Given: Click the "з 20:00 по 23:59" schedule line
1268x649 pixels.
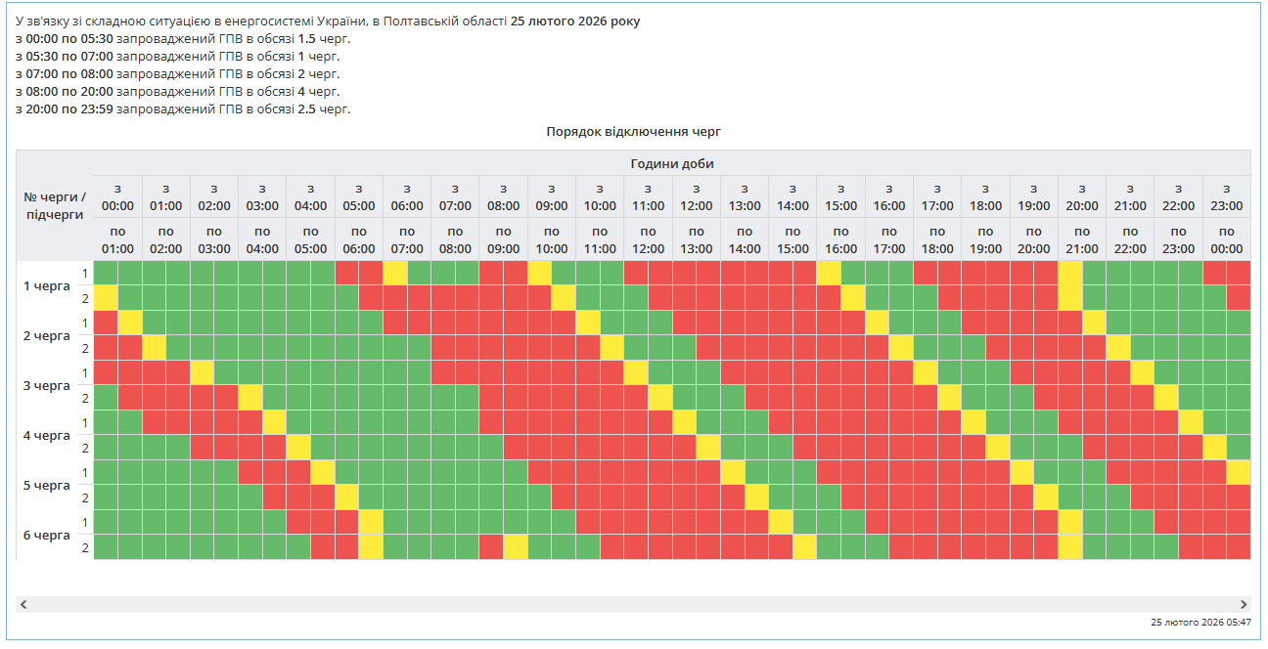Looking at the screenshot, I should [x=183, y=108].
